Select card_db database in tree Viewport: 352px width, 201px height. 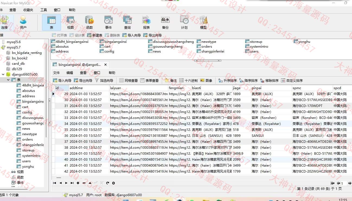[18, 64]
